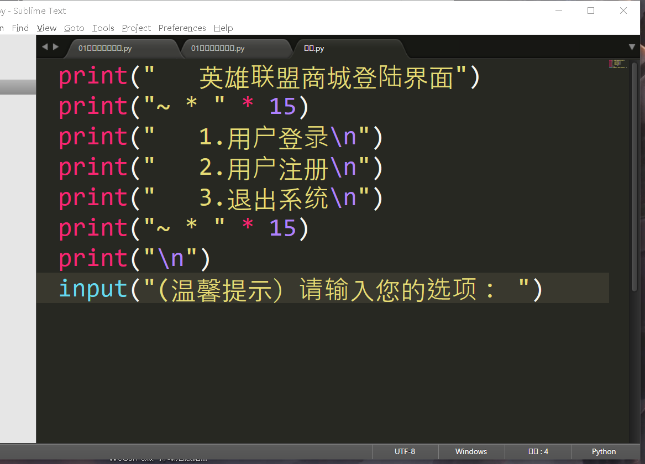The image size is (645, 464).
Task: Close the Sublime Text window
Action: [x=623, y=11]
